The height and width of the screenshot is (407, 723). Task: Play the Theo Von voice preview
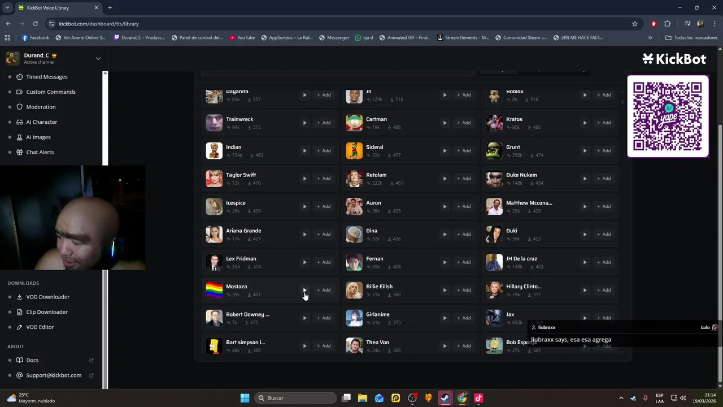(x=445, y=346)
